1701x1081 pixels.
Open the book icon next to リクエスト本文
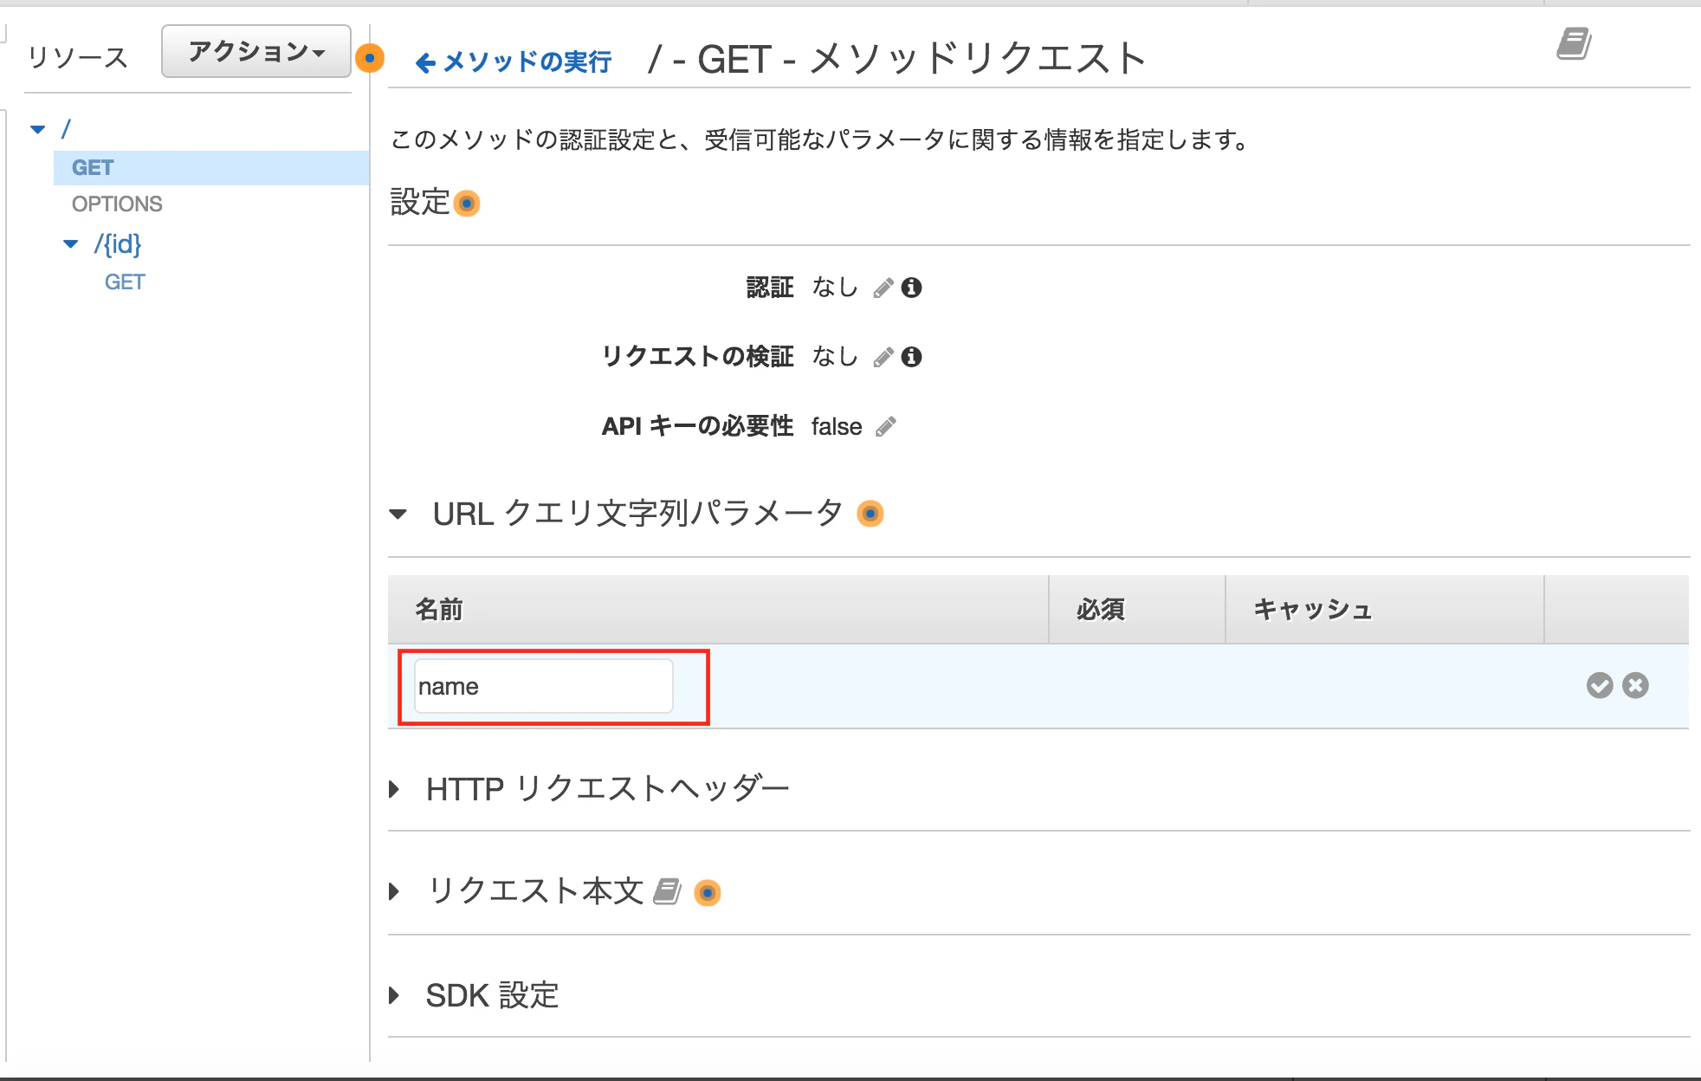pos(667,891)
